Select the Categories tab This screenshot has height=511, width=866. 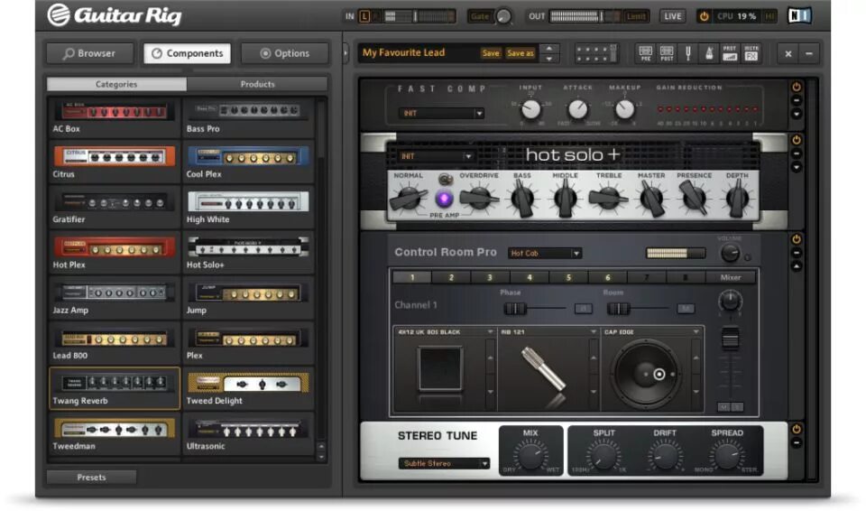coord(116,84)
